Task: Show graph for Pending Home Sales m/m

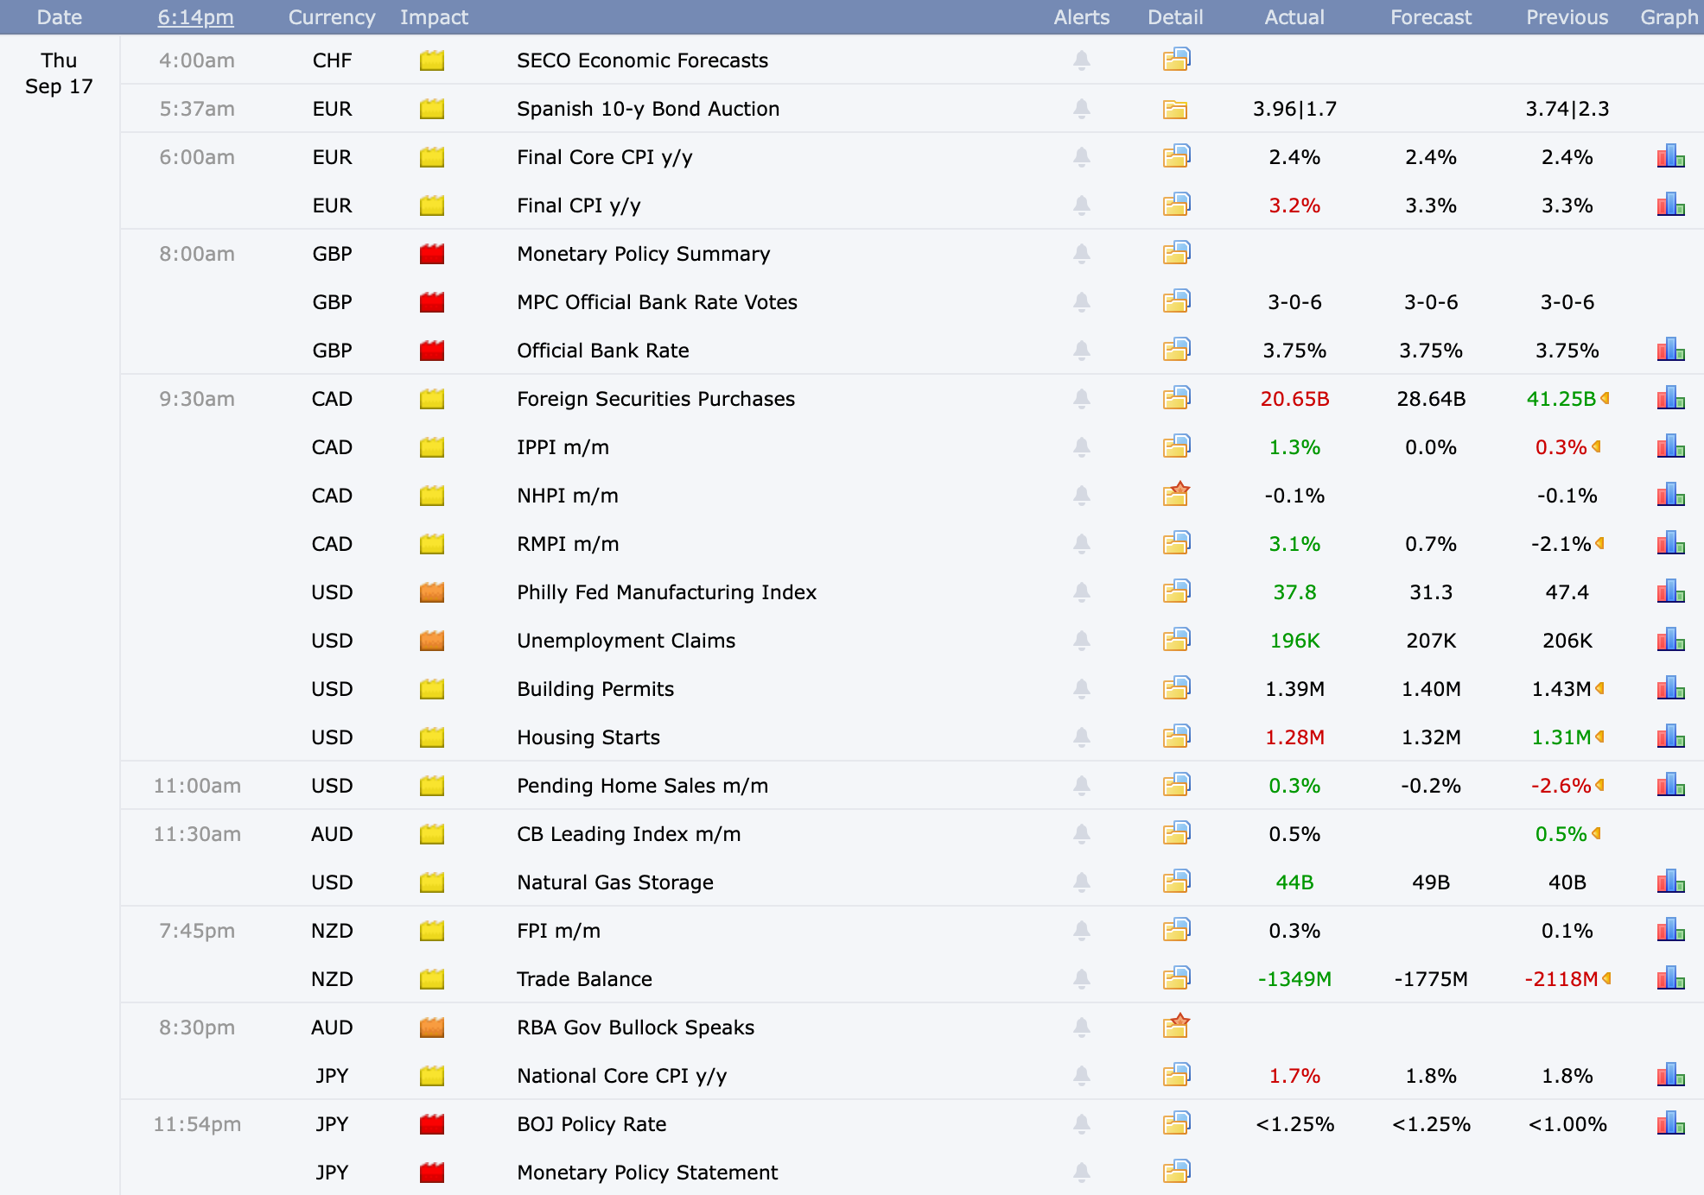Action: pos(1670,785)
